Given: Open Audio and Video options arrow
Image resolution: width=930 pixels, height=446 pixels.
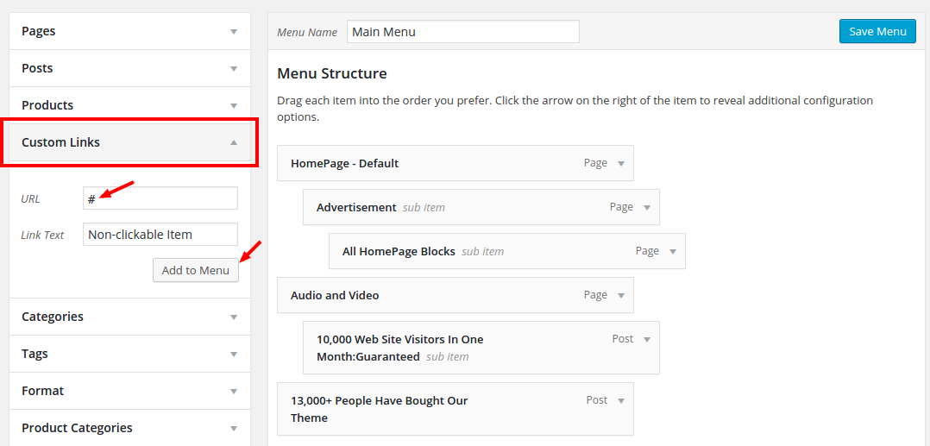Looking at the screenshot, I should tap(621, 295).
